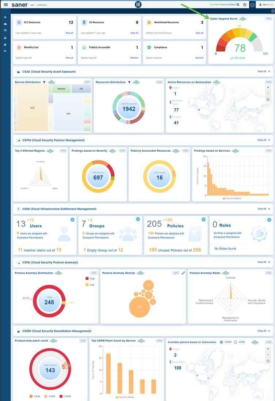Open the user account dropdown
The width and height of the screenshot is (275, 401).
pos(265,5)
